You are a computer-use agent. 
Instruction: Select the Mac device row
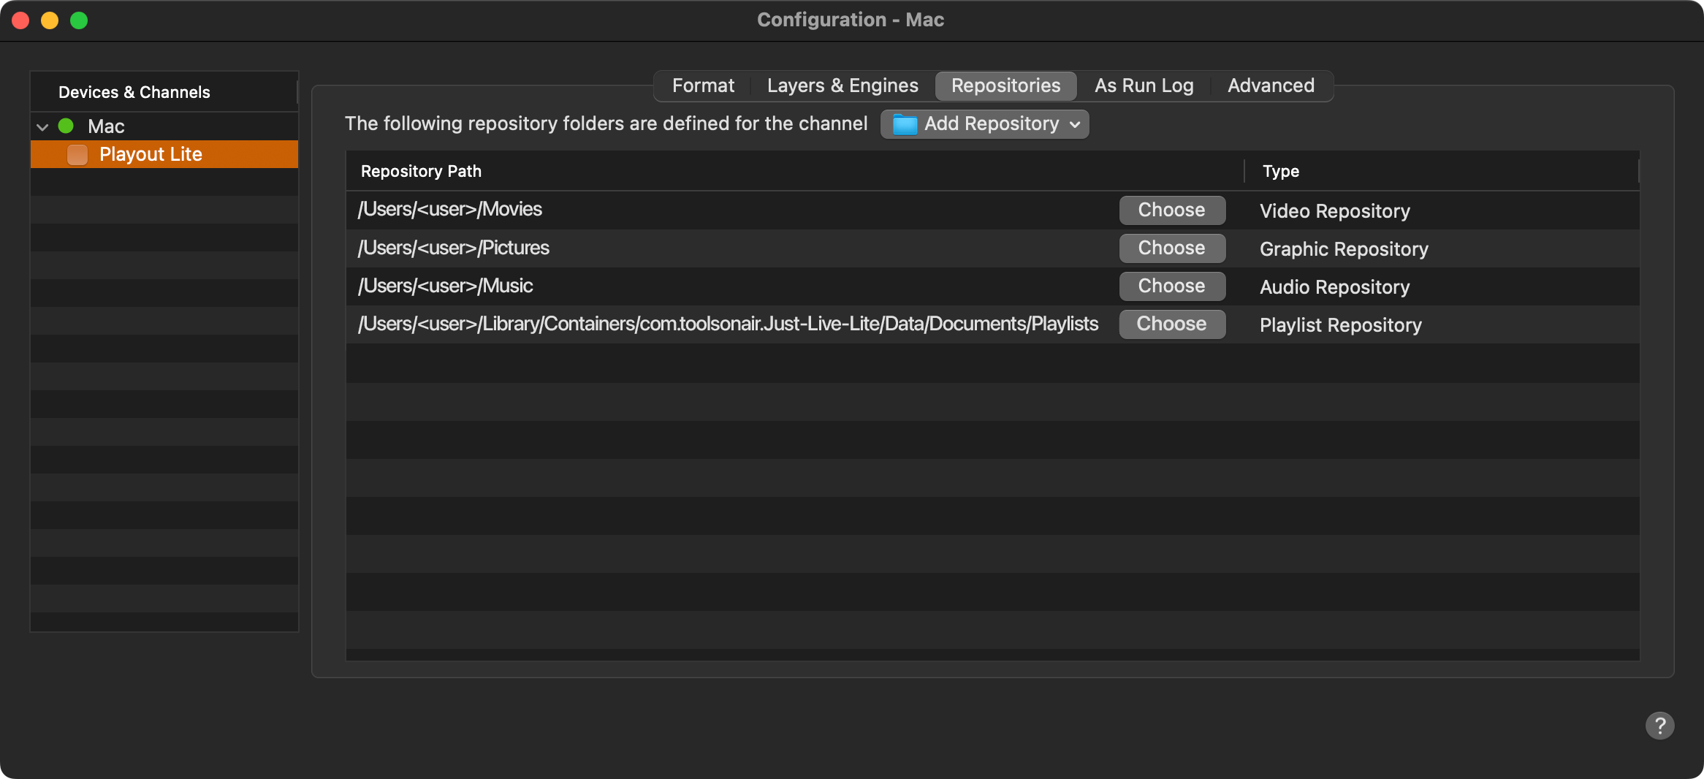(x=164, y=126)
